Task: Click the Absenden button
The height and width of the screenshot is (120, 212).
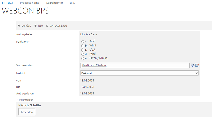Action: point(27,112)
